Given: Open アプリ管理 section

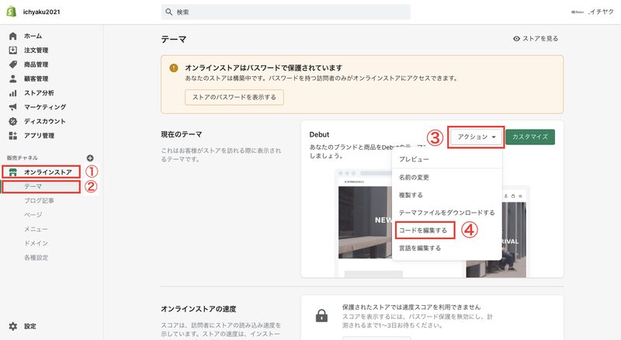Looking at the screenshot, I should (40, 136).
